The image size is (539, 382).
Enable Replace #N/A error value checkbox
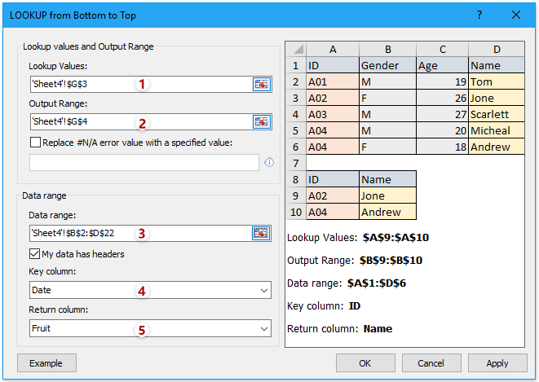pyautogui.click(x=35, y=143)
